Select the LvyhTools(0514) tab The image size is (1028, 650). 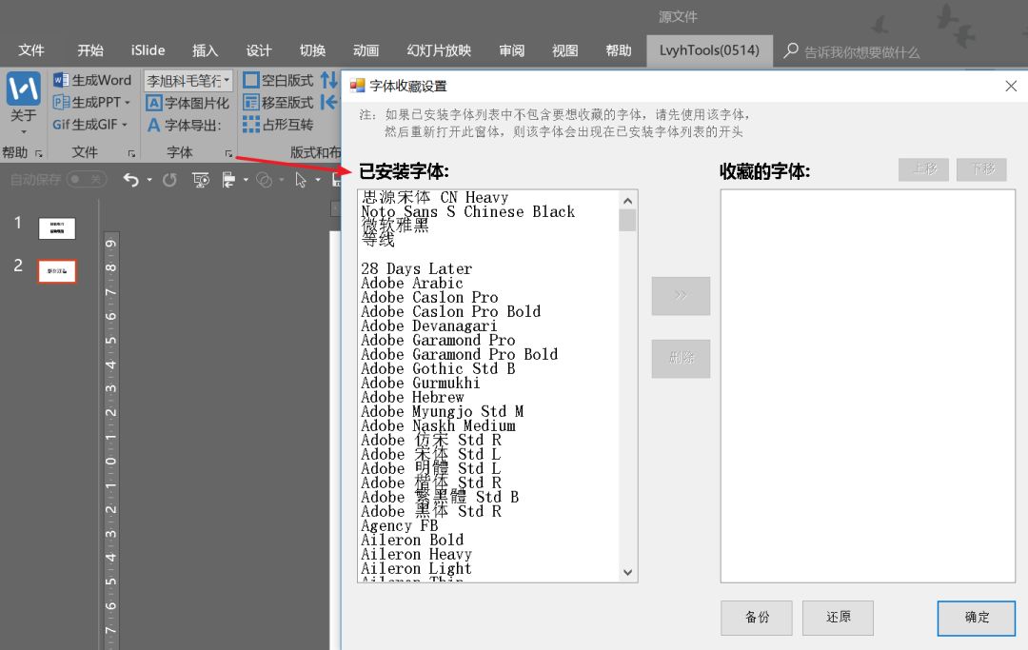click(x=709, y=50)
